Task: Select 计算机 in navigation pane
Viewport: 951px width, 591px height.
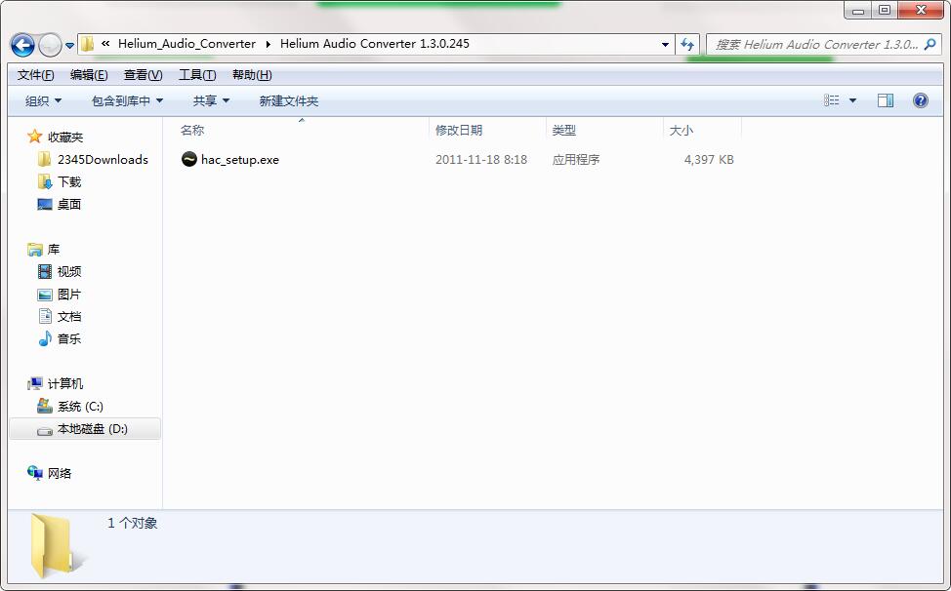Action: (65, 384)
